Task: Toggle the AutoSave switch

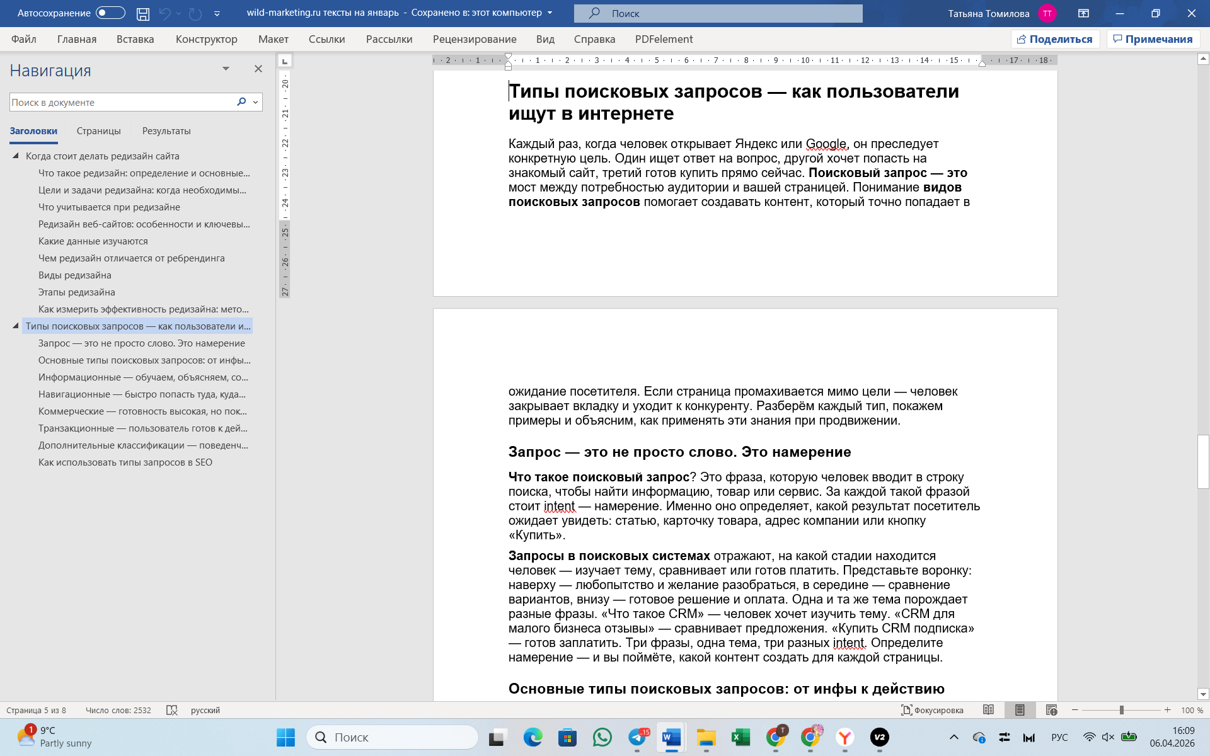Action: click(x=110, y=13)
